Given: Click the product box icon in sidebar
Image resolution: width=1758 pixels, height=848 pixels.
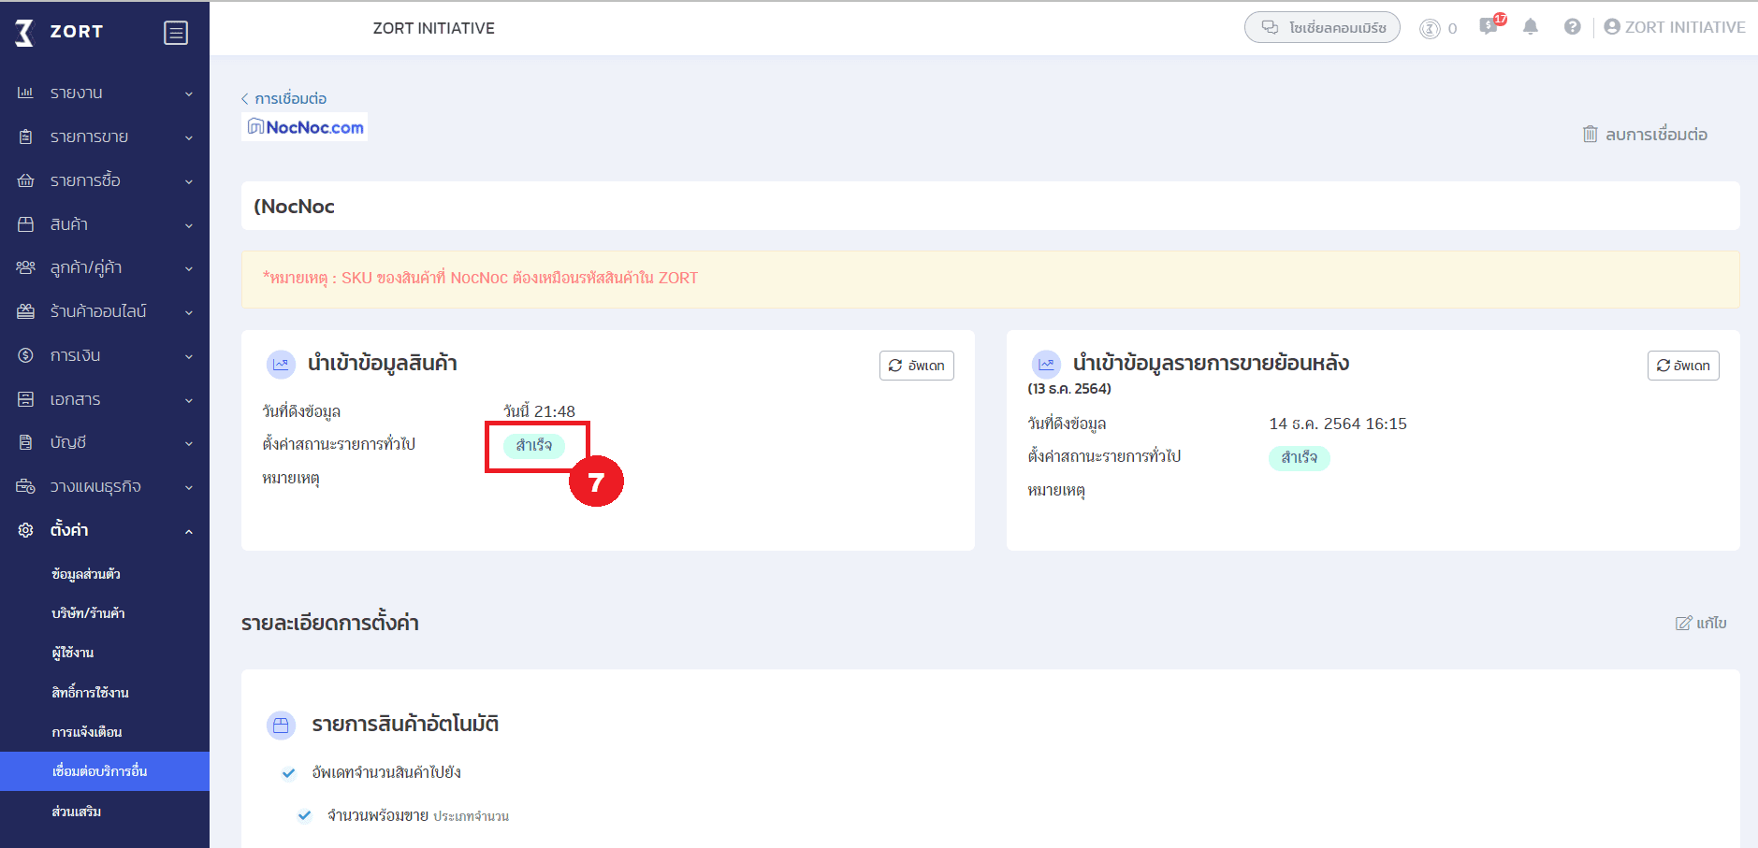Looking at the screenshot, I should (x=25, y=224).
